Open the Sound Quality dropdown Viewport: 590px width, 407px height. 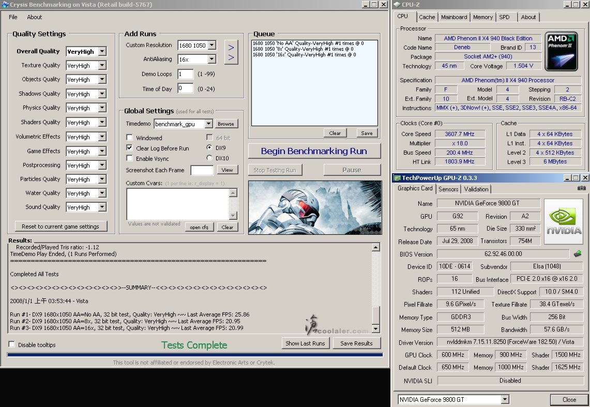coord(102,207)
